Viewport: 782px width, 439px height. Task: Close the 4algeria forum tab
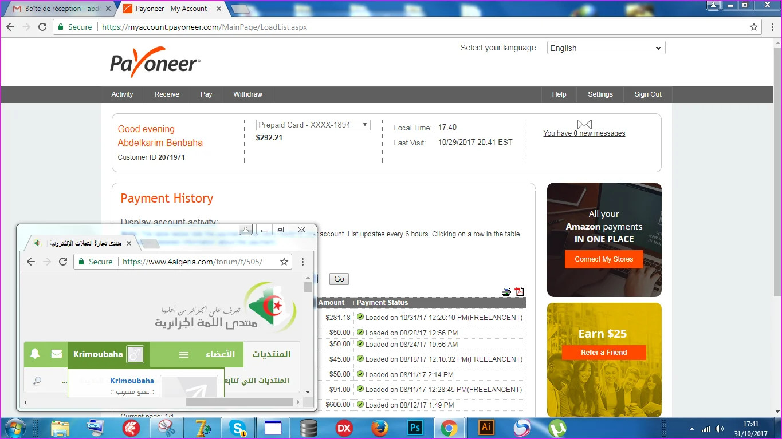(x=129, y=243)
